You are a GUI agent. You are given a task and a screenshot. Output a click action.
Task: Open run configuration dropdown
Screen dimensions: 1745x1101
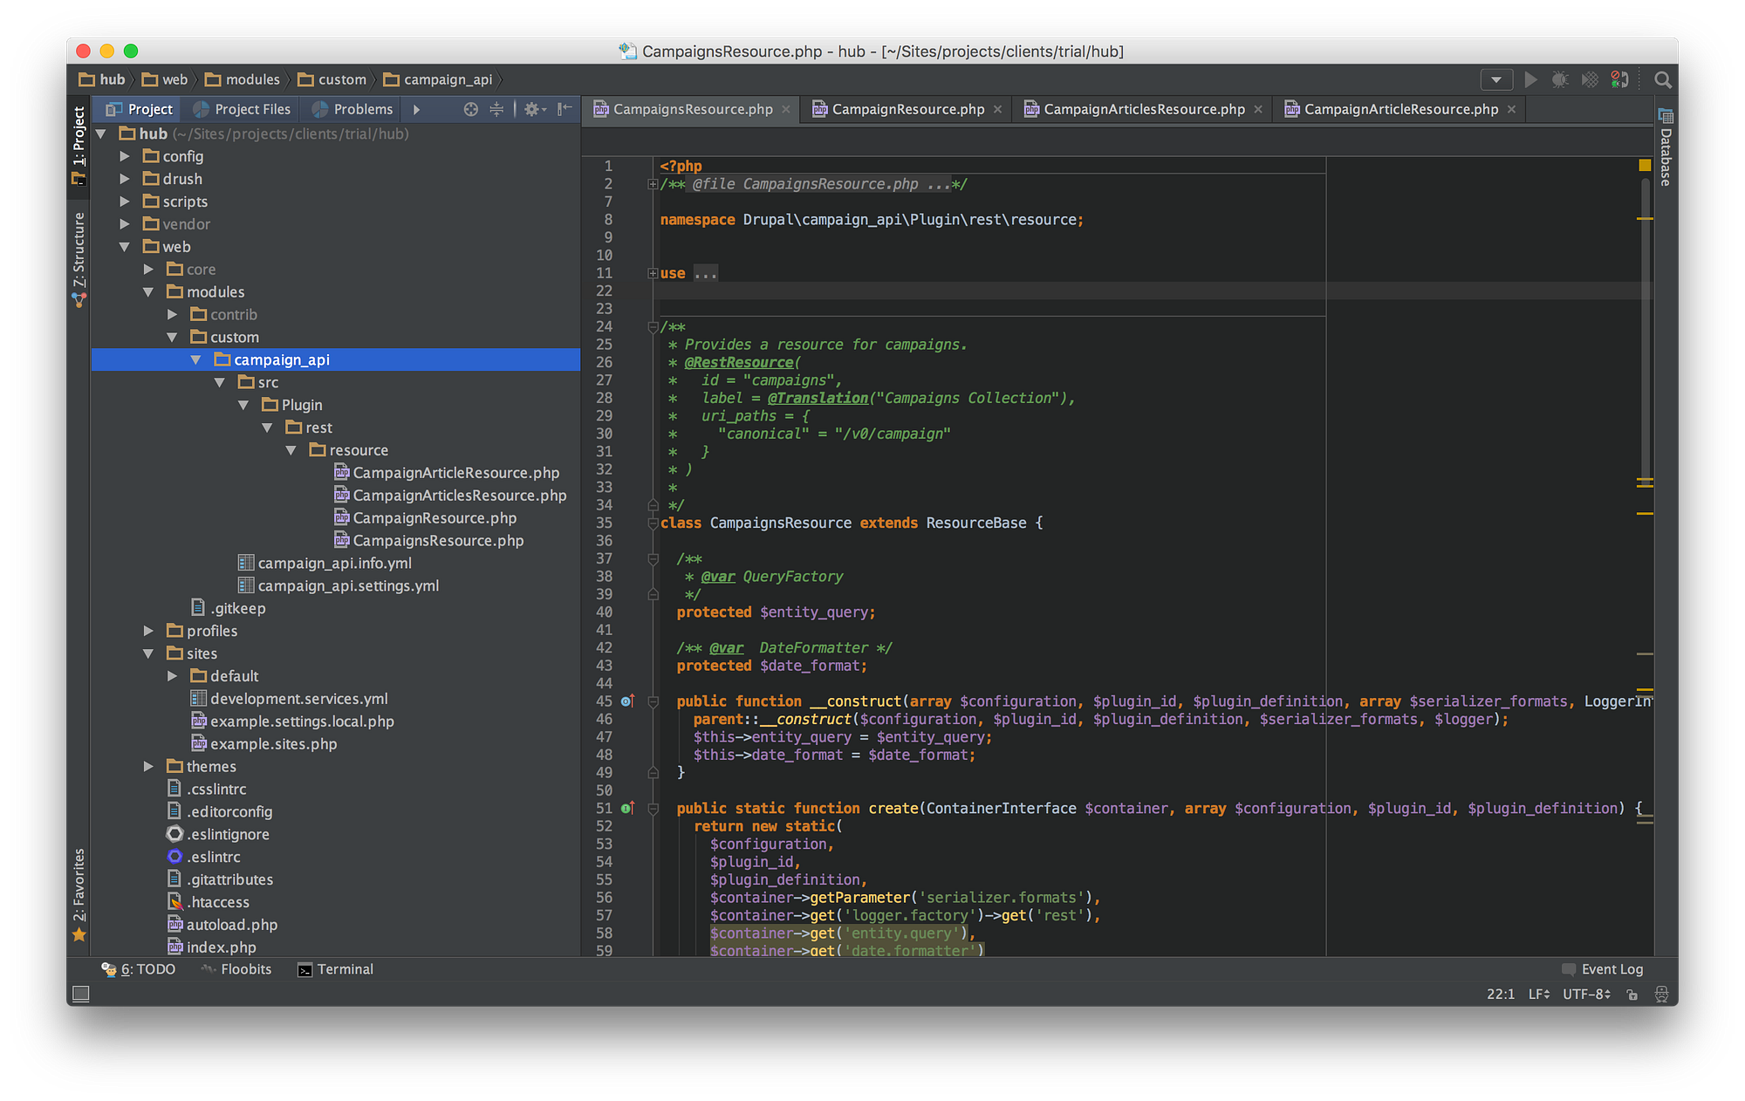coord(1496,79)
